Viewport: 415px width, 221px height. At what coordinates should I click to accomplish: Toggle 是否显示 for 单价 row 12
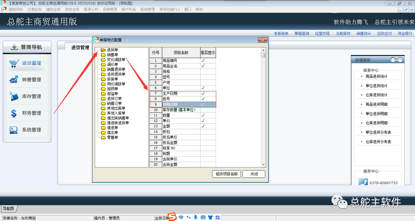pos(208,121)
